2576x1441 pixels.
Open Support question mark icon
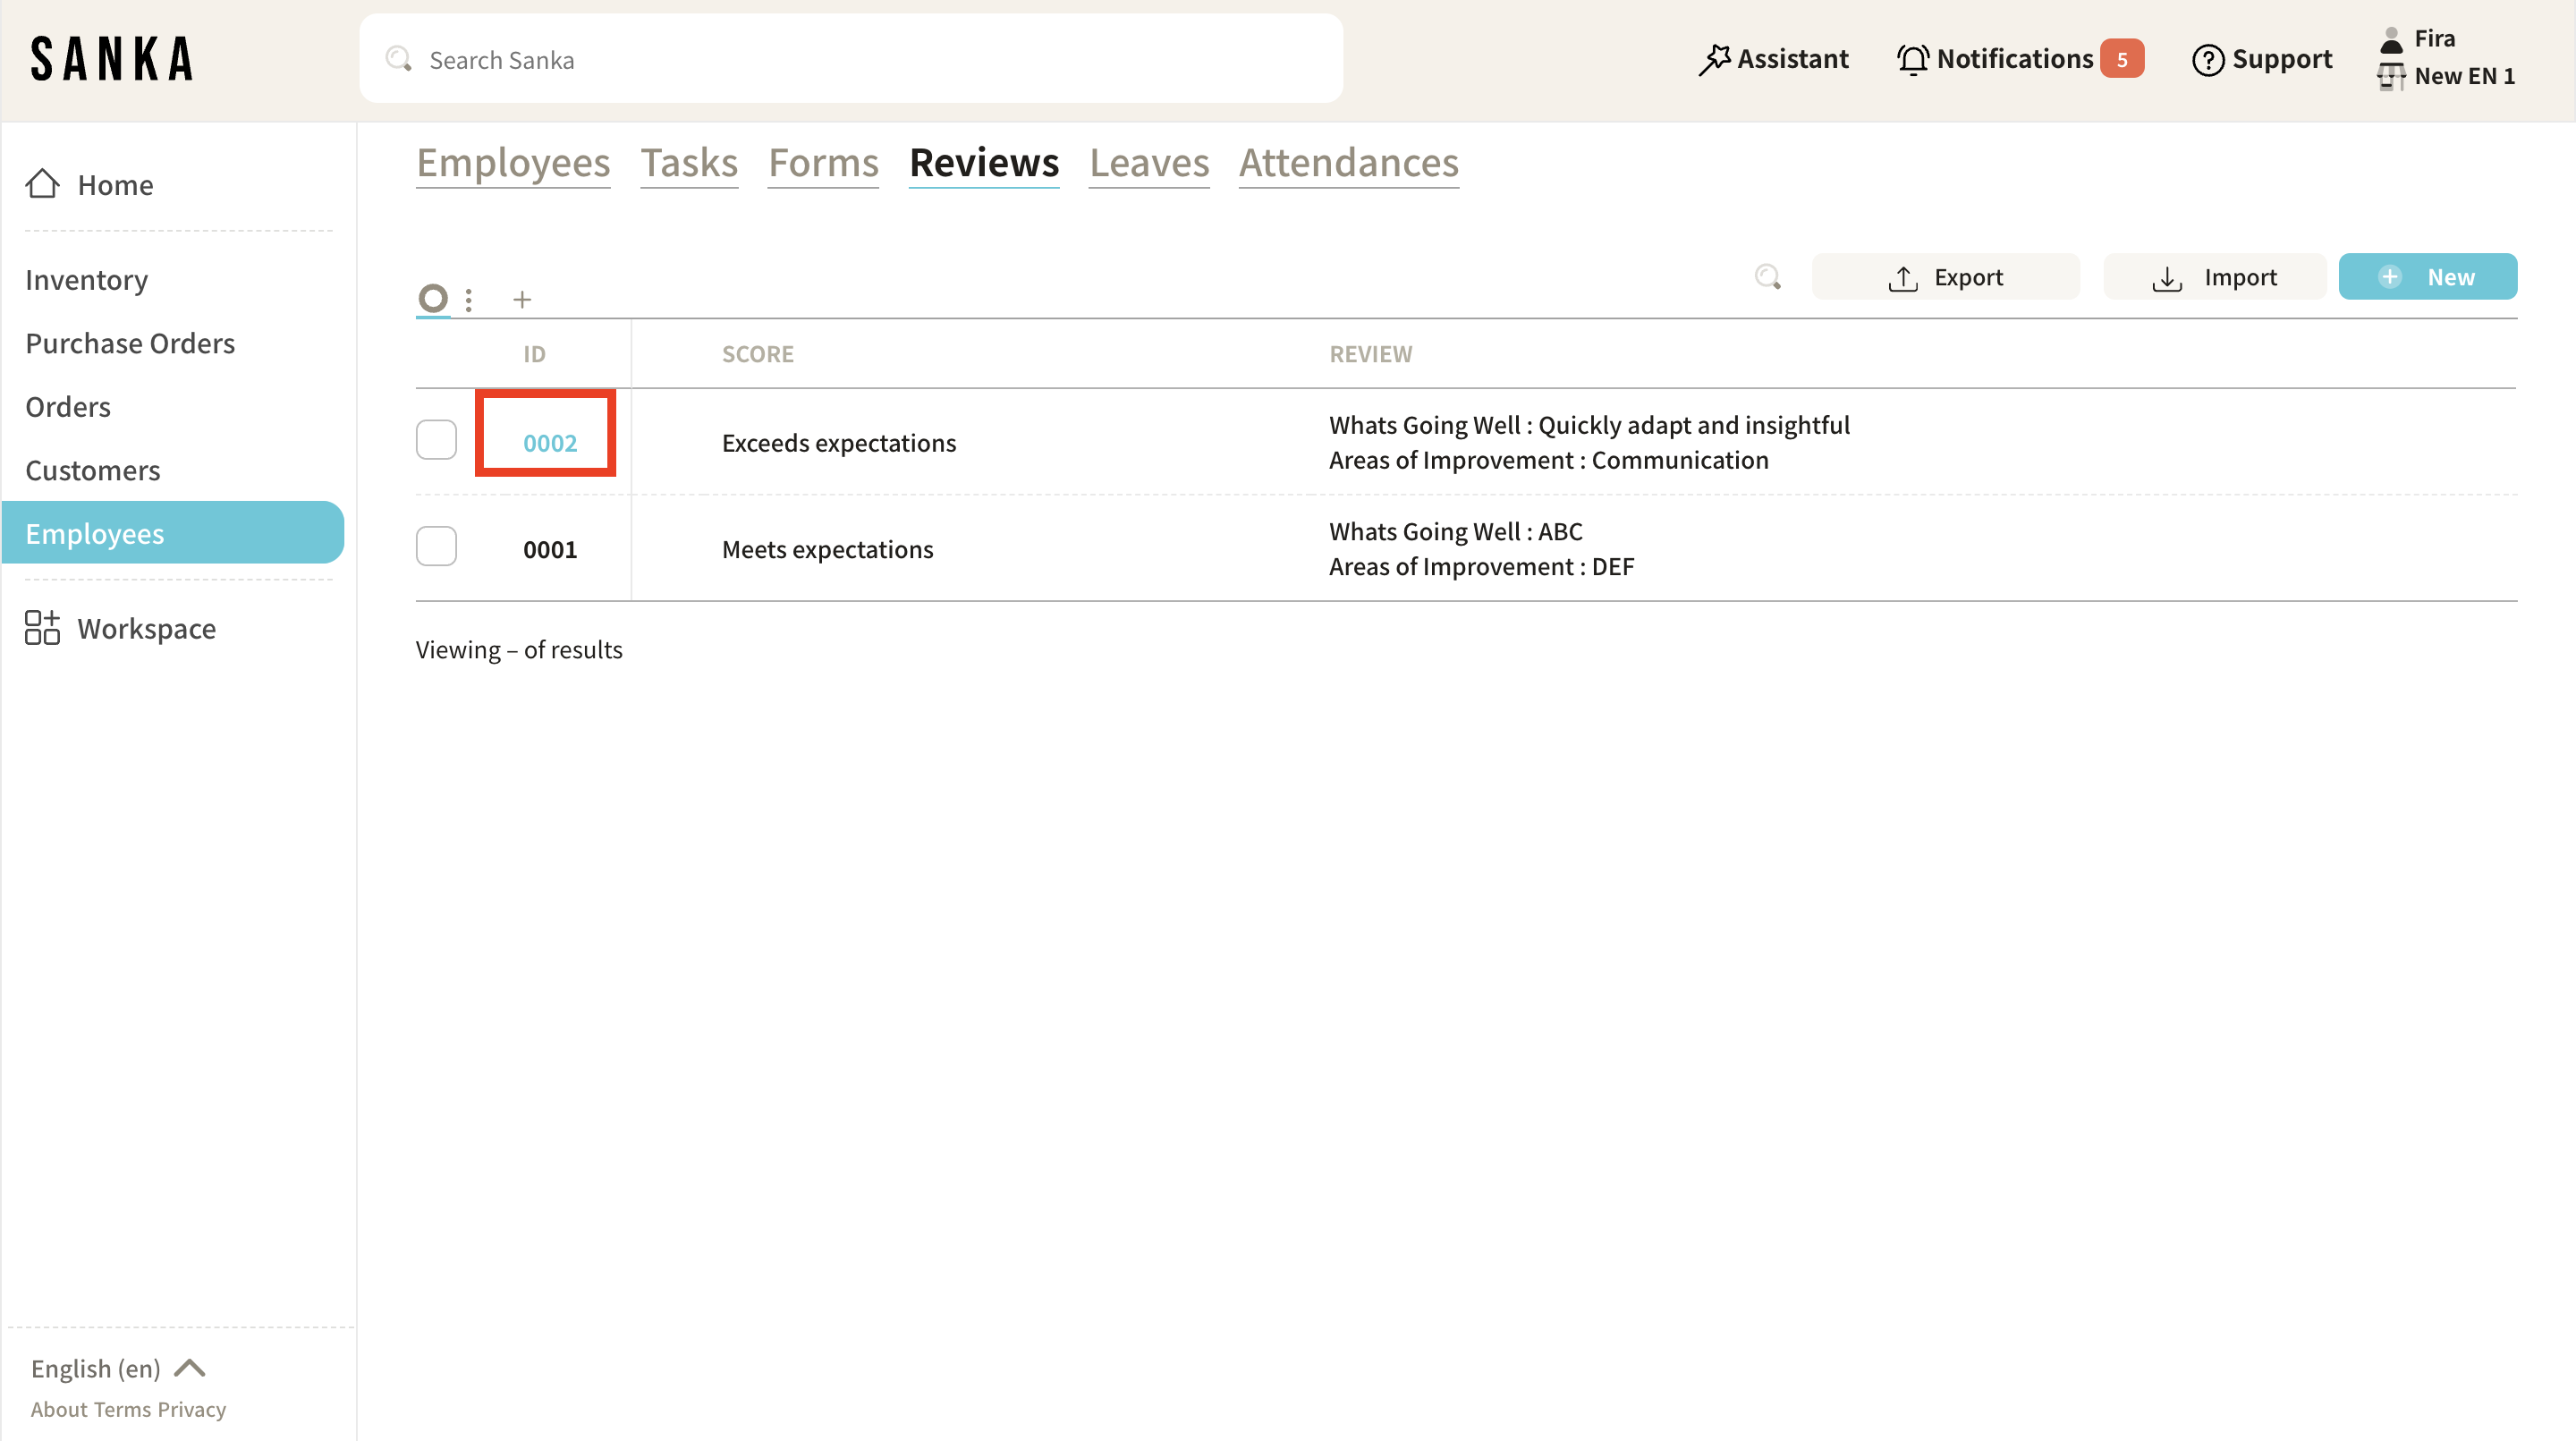coord(2207,60)
